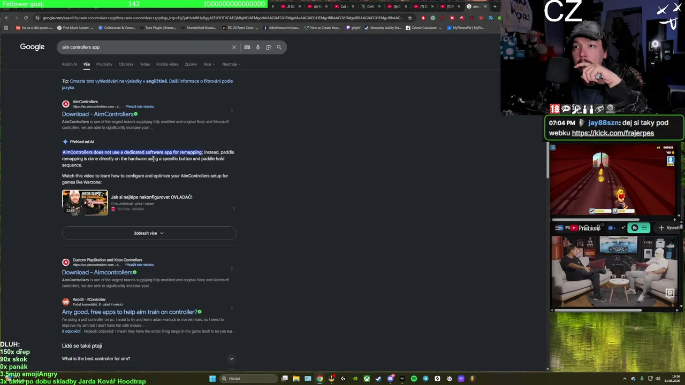
Task: Open Task View on the taskbar
Action: [x=285, y=379]
